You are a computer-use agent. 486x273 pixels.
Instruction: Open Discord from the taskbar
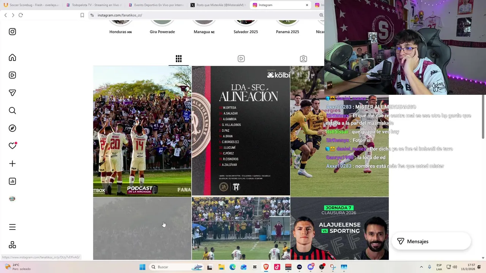point(311,267)
